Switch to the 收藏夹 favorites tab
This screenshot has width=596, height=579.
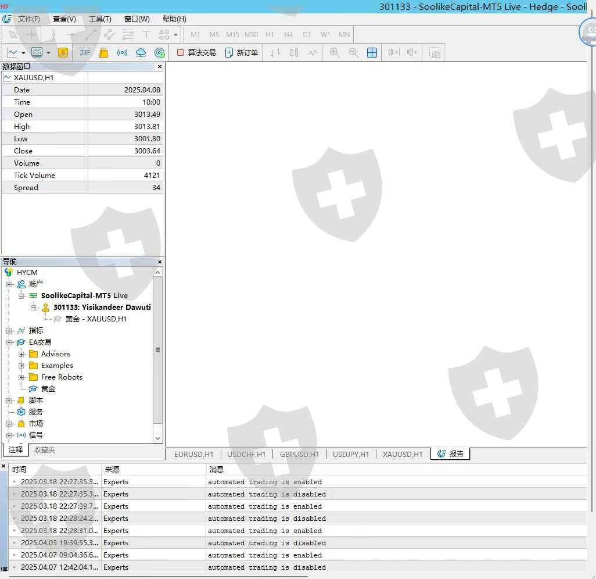pos(45,450)
